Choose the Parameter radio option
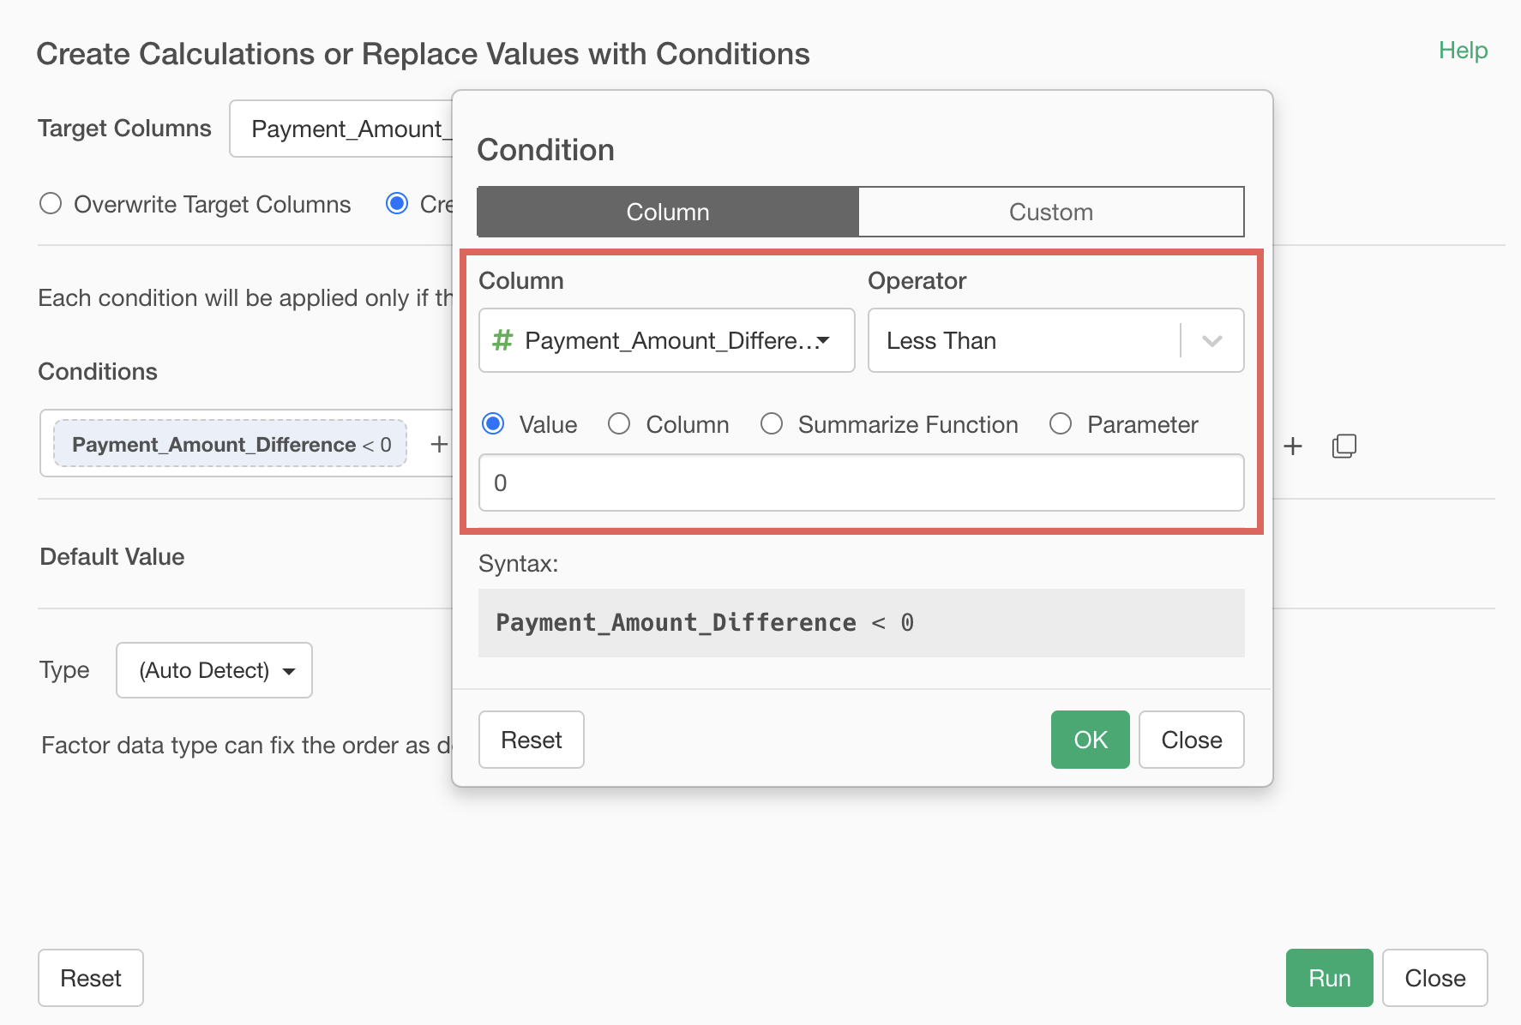Image resolution: width=1521 pixels, height=1025 pixels. pos(1061,424)
